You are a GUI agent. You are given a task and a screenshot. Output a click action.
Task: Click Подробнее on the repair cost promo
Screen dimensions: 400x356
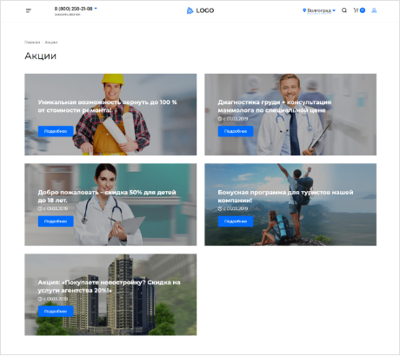click(x=56, y=131)
